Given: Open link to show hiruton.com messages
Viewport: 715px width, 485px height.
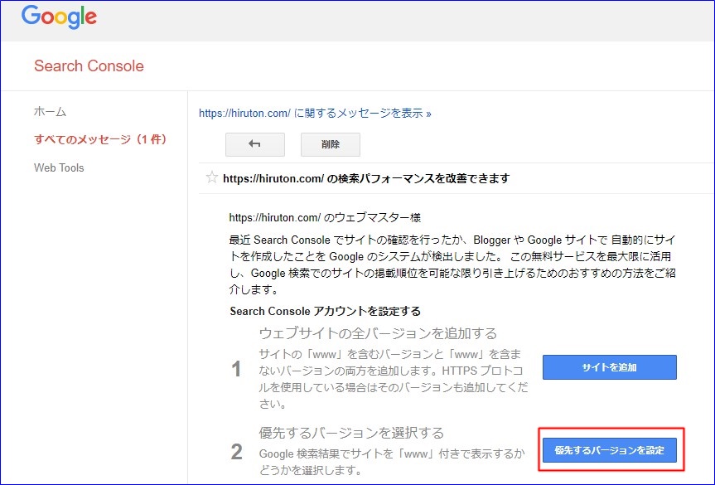Looking at the screenshot, I should [315, 113].
